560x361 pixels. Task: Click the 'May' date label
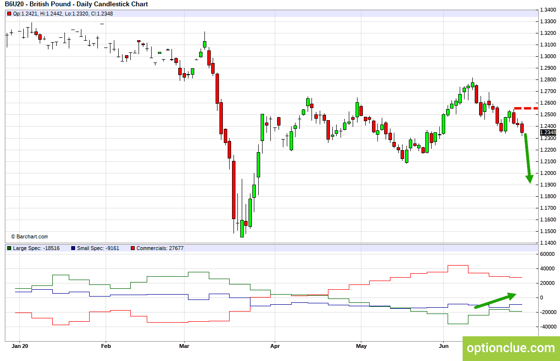click(x=361, y=346)
